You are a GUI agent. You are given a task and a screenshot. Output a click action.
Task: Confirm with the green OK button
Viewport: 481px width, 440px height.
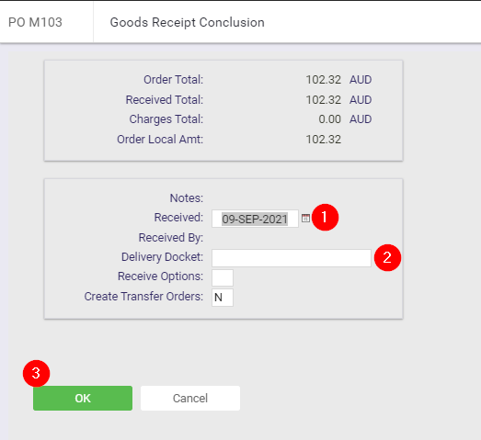[x=83, y=398]
